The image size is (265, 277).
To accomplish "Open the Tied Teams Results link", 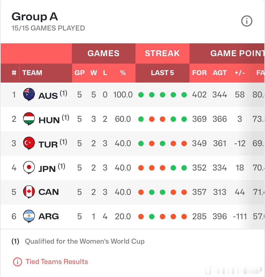I will [x=57, y=262].
